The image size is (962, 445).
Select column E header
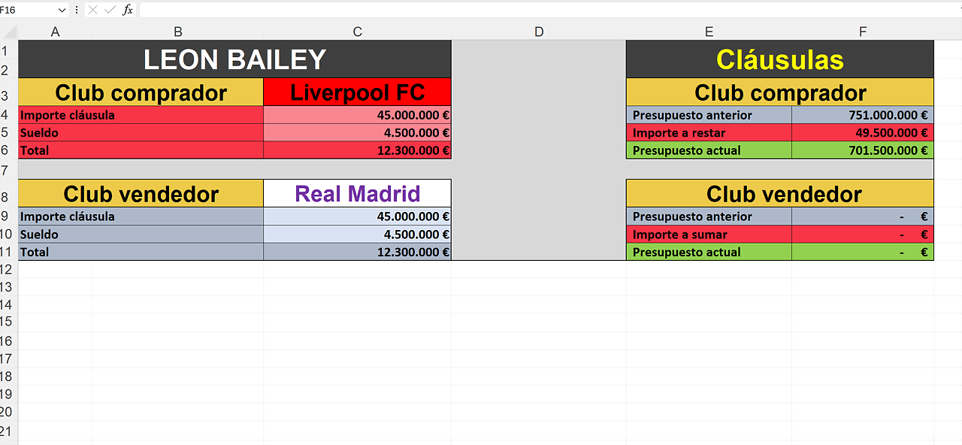[x=709, y=32]
